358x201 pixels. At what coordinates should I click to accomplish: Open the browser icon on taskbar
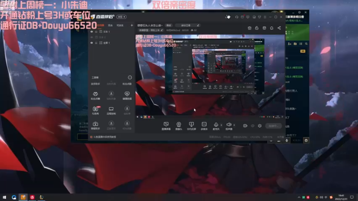coord(14,197)
